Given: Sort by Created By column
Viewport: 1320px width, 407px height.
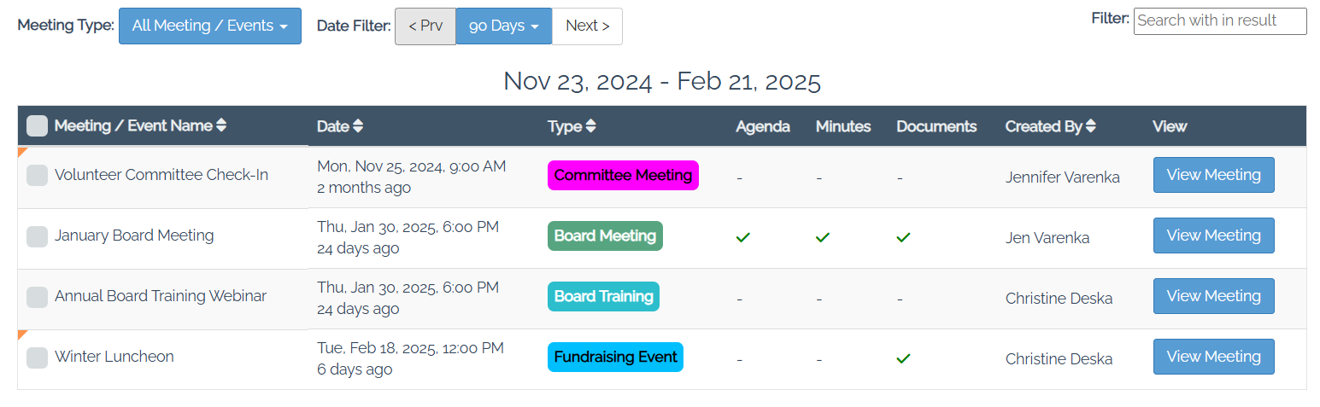Looking at the screenshot, I should [x=1090, y=125].
